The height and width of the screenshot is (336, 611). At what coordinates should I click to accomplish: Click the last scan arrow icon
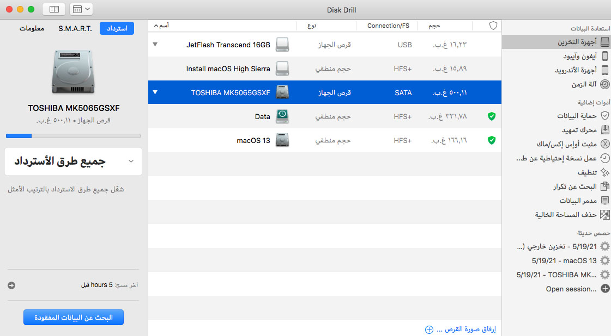tap(11, 285)
